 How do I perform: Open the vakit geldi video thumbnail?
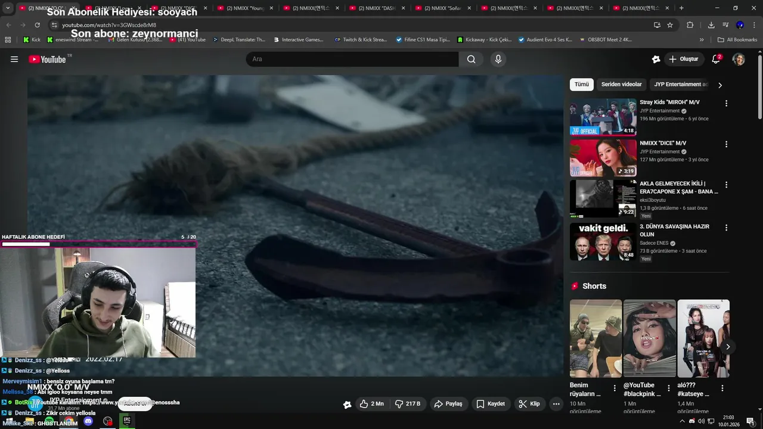click(603, 242)
